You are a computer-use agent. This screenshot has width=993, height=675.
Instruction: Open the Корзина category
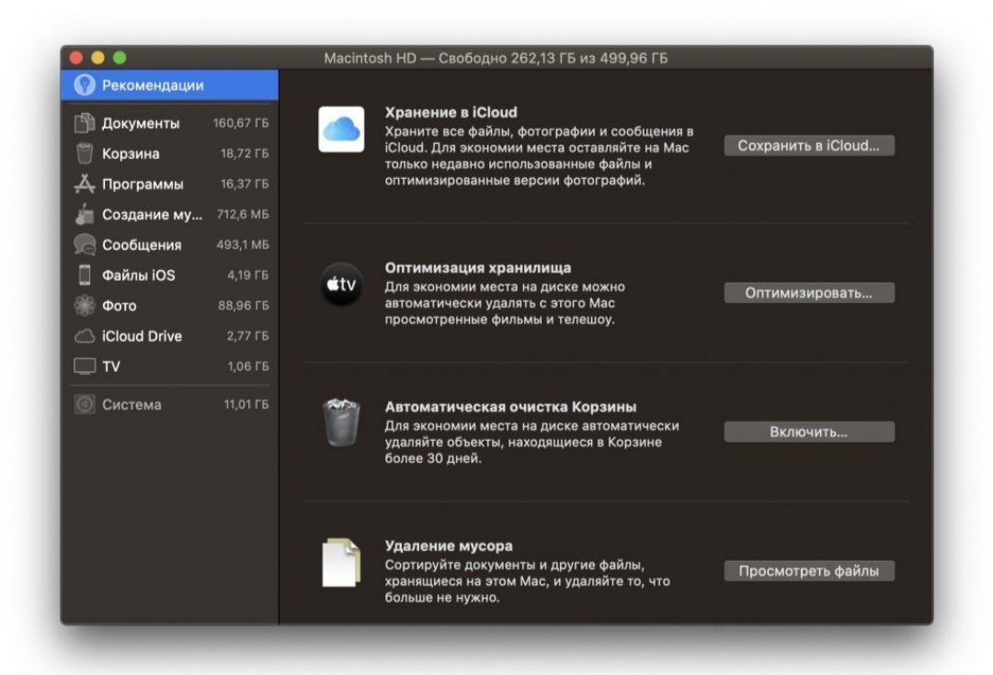coord(170,153)
